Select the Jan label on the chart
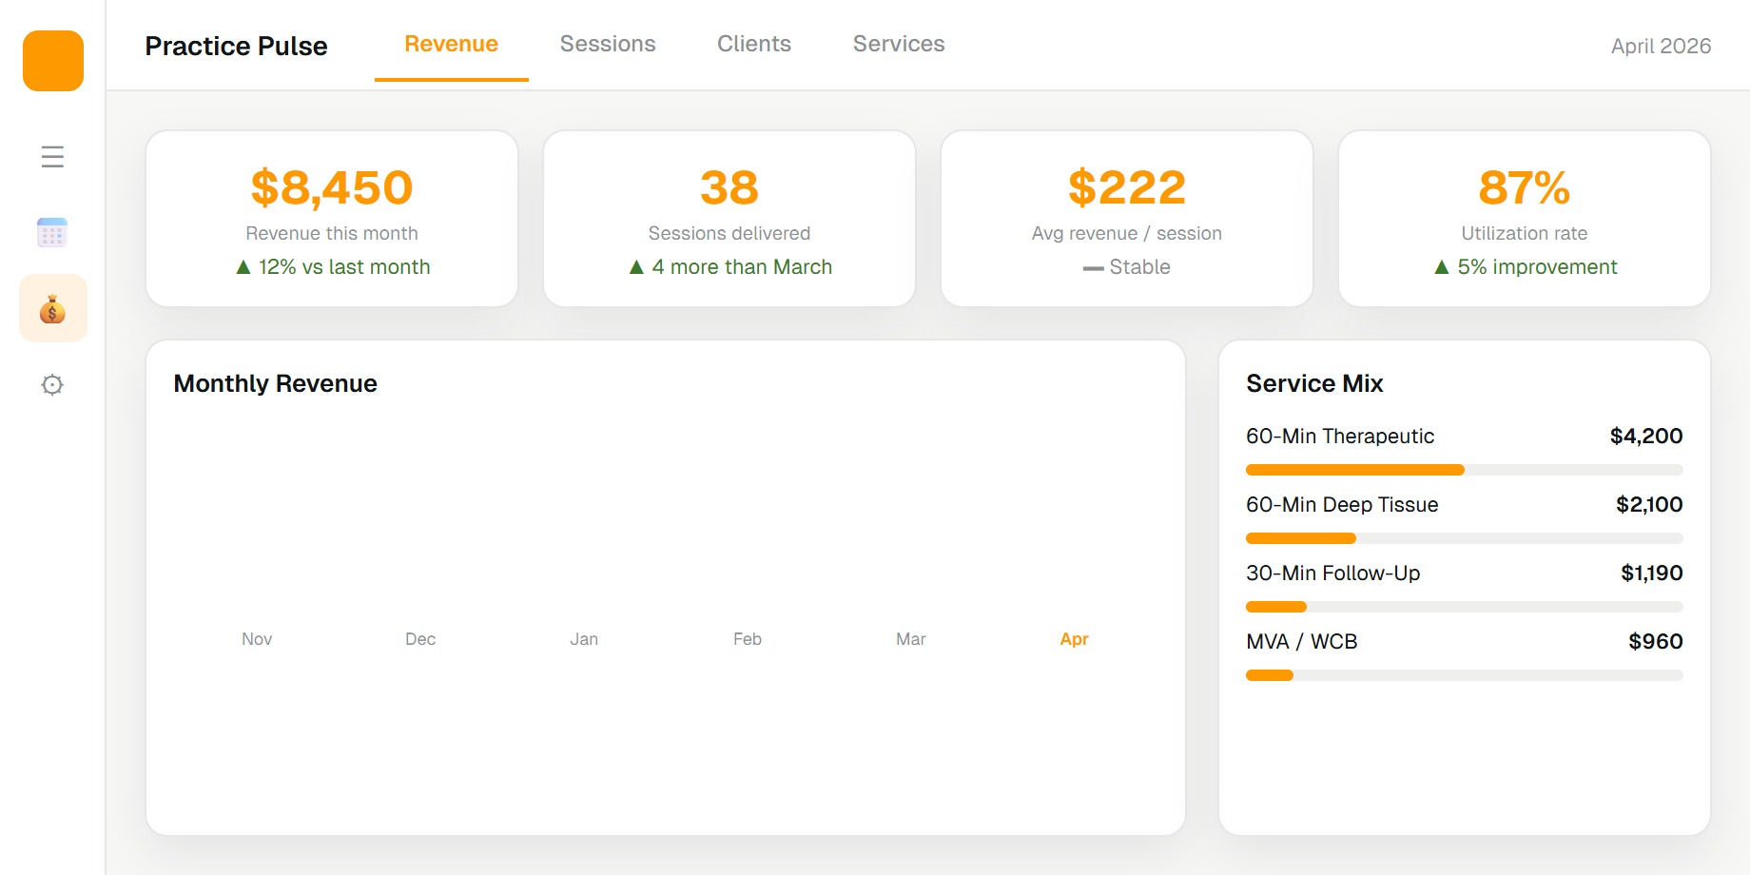1750x875 pixels. [584, 639]
